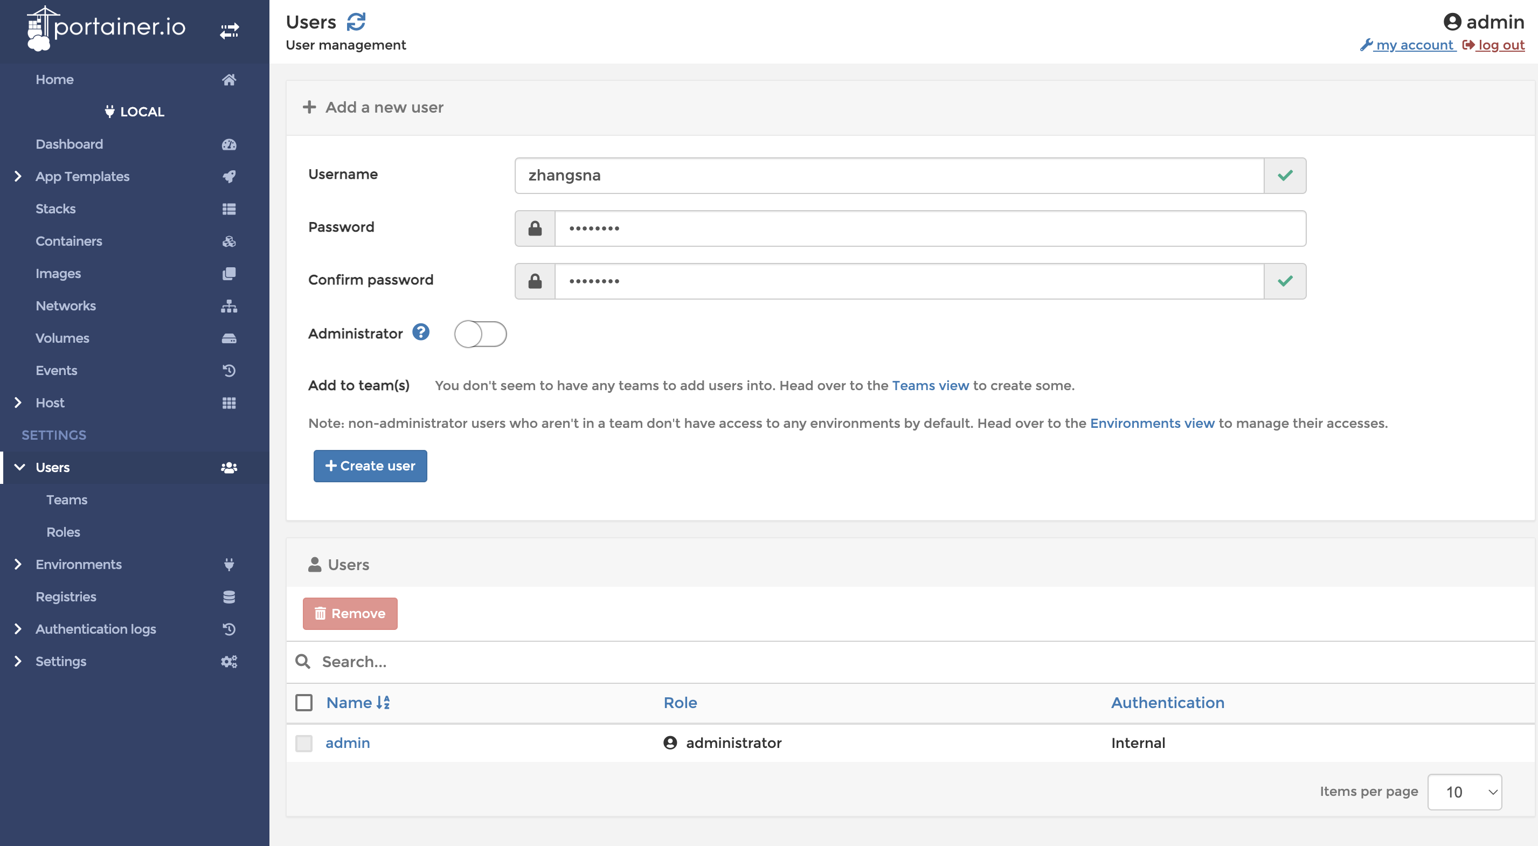
Task: Click the search magnifier icon in Users table
Action: [303, 662]
